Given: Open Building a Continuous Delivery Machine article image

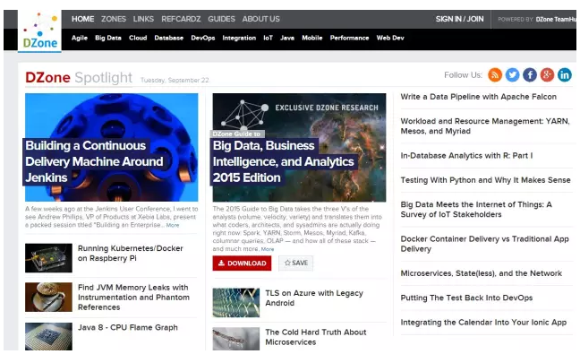Looking at the screenshot, I should (111, 147).
